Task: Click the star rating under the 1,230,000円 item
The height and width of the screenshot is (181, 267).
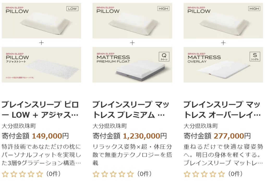Action: pyautogui.click(x=113, y=174)
